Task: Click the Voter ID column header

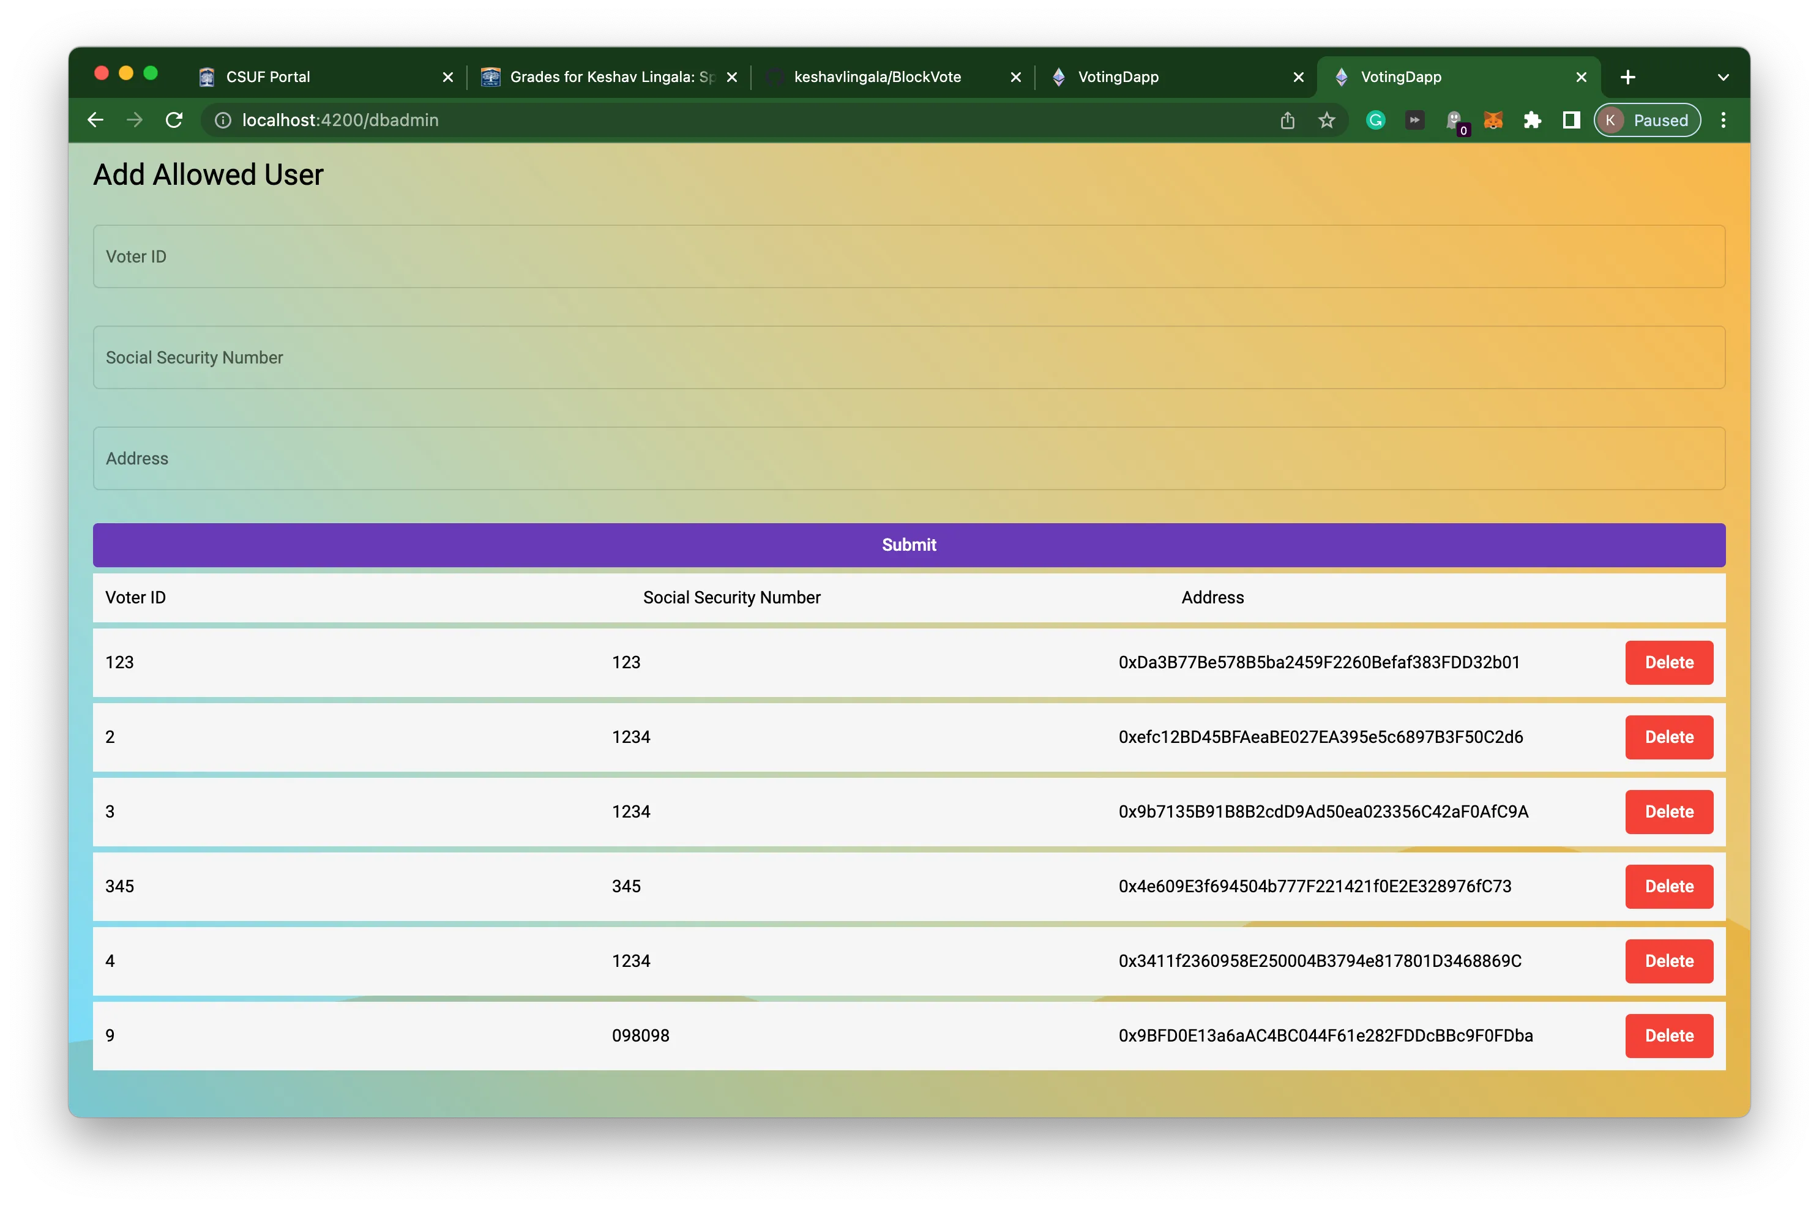Action: (x=136, y=598)
